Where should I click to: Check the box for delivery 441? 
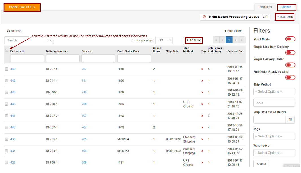tap(7, 116)
